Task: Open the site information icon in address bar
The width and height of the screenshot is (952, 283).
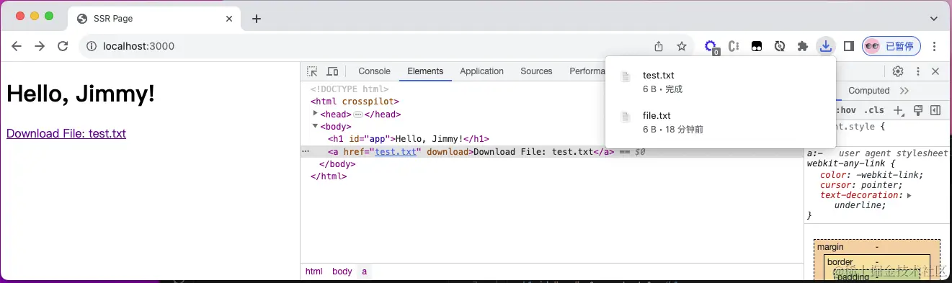Action: pyautogui.click(x=92, y=46)
